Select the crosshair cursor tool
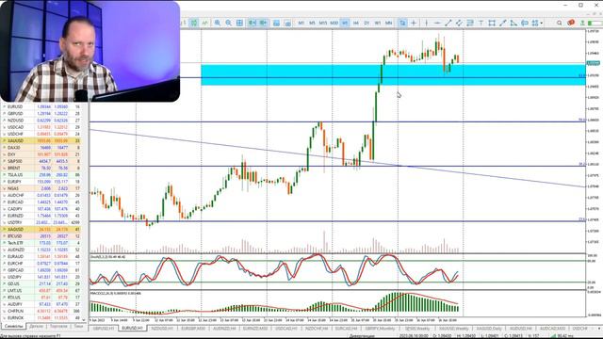The width and height of the screenshot is (603, 339). coord(414,23)
